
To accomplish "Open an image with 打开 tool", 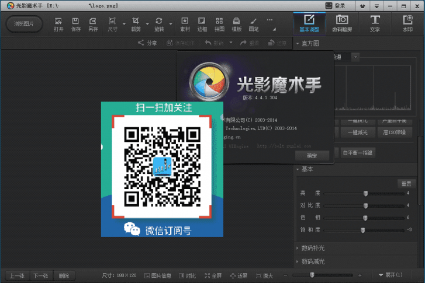I will (58, 25).
